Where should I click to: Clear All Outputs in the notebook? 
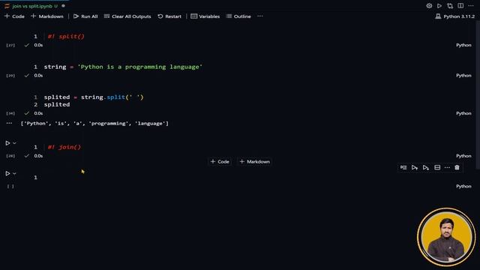[127, 16]
